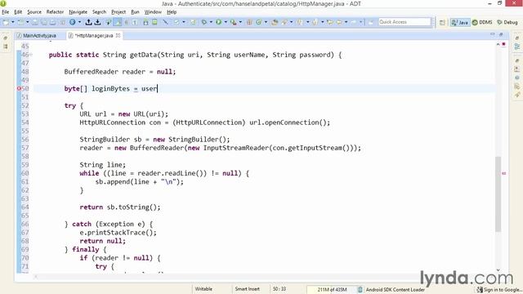
Task: Open the Window menu
Action: coord(153,12)
